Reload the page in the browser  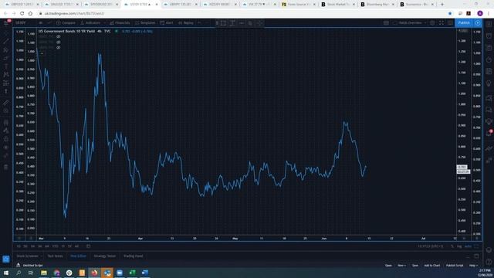point(22,13)
